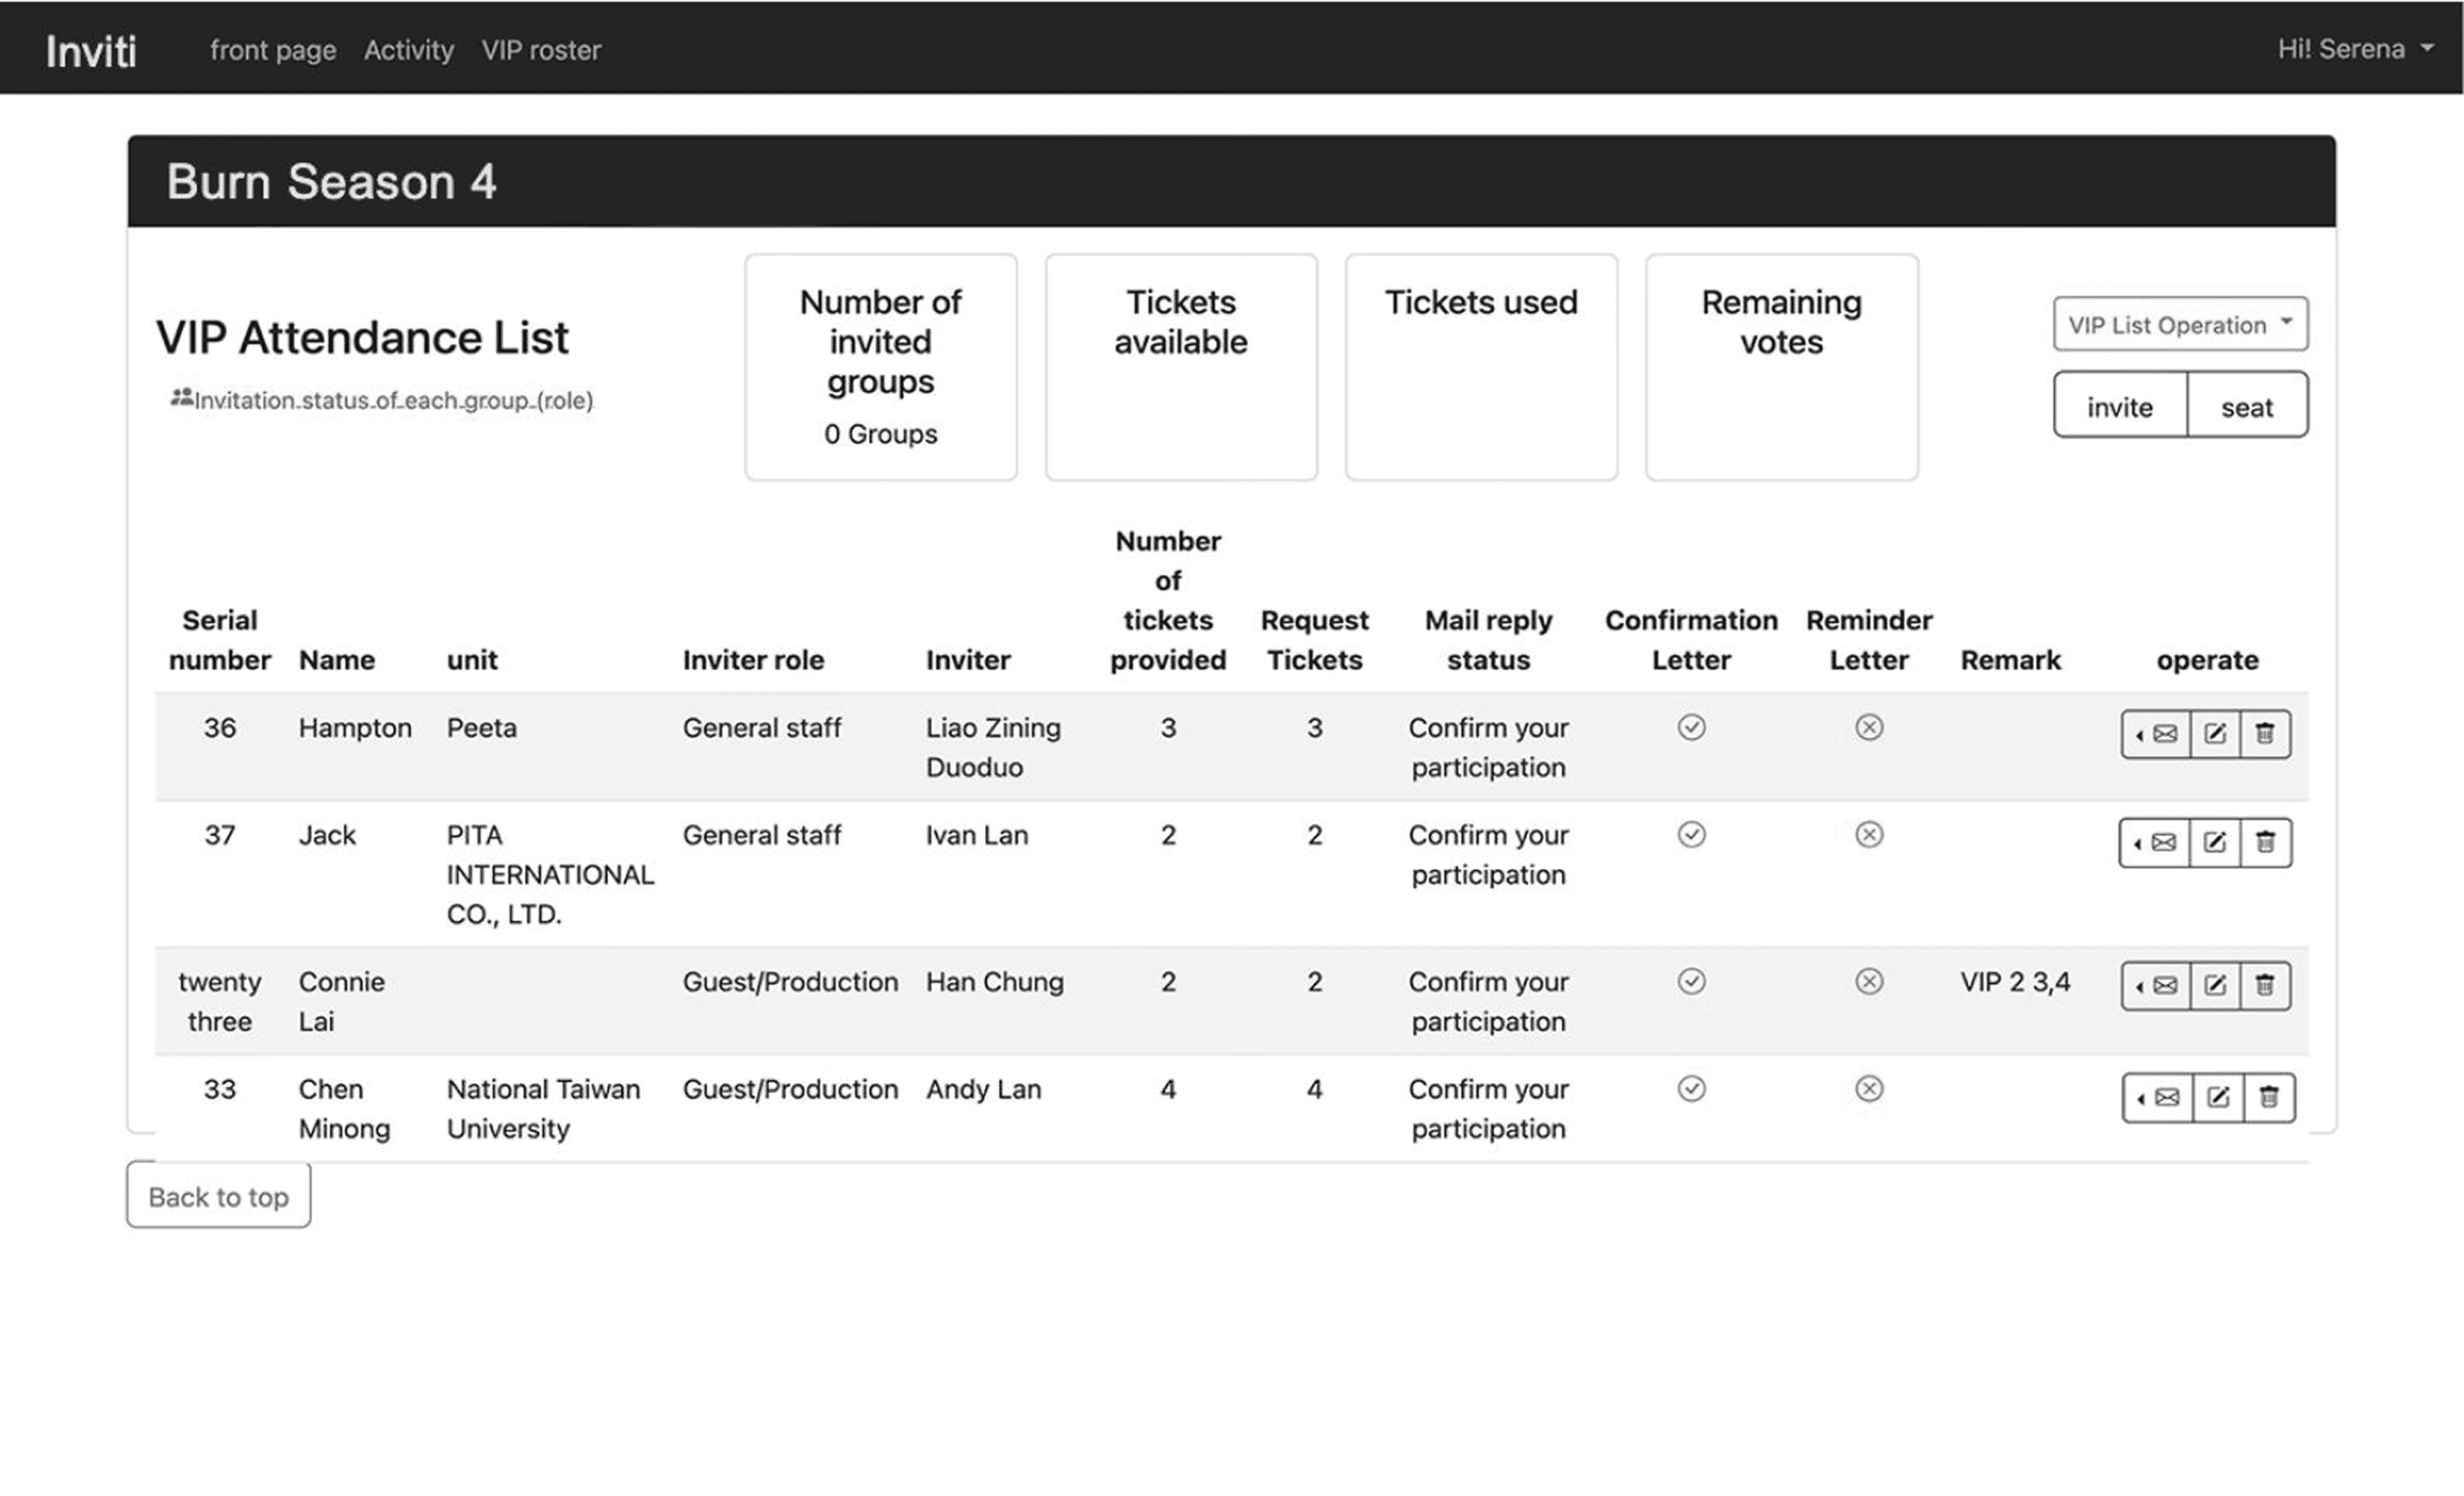Toggle Jack's reminder letter status icon

(x=1869, y=835)
